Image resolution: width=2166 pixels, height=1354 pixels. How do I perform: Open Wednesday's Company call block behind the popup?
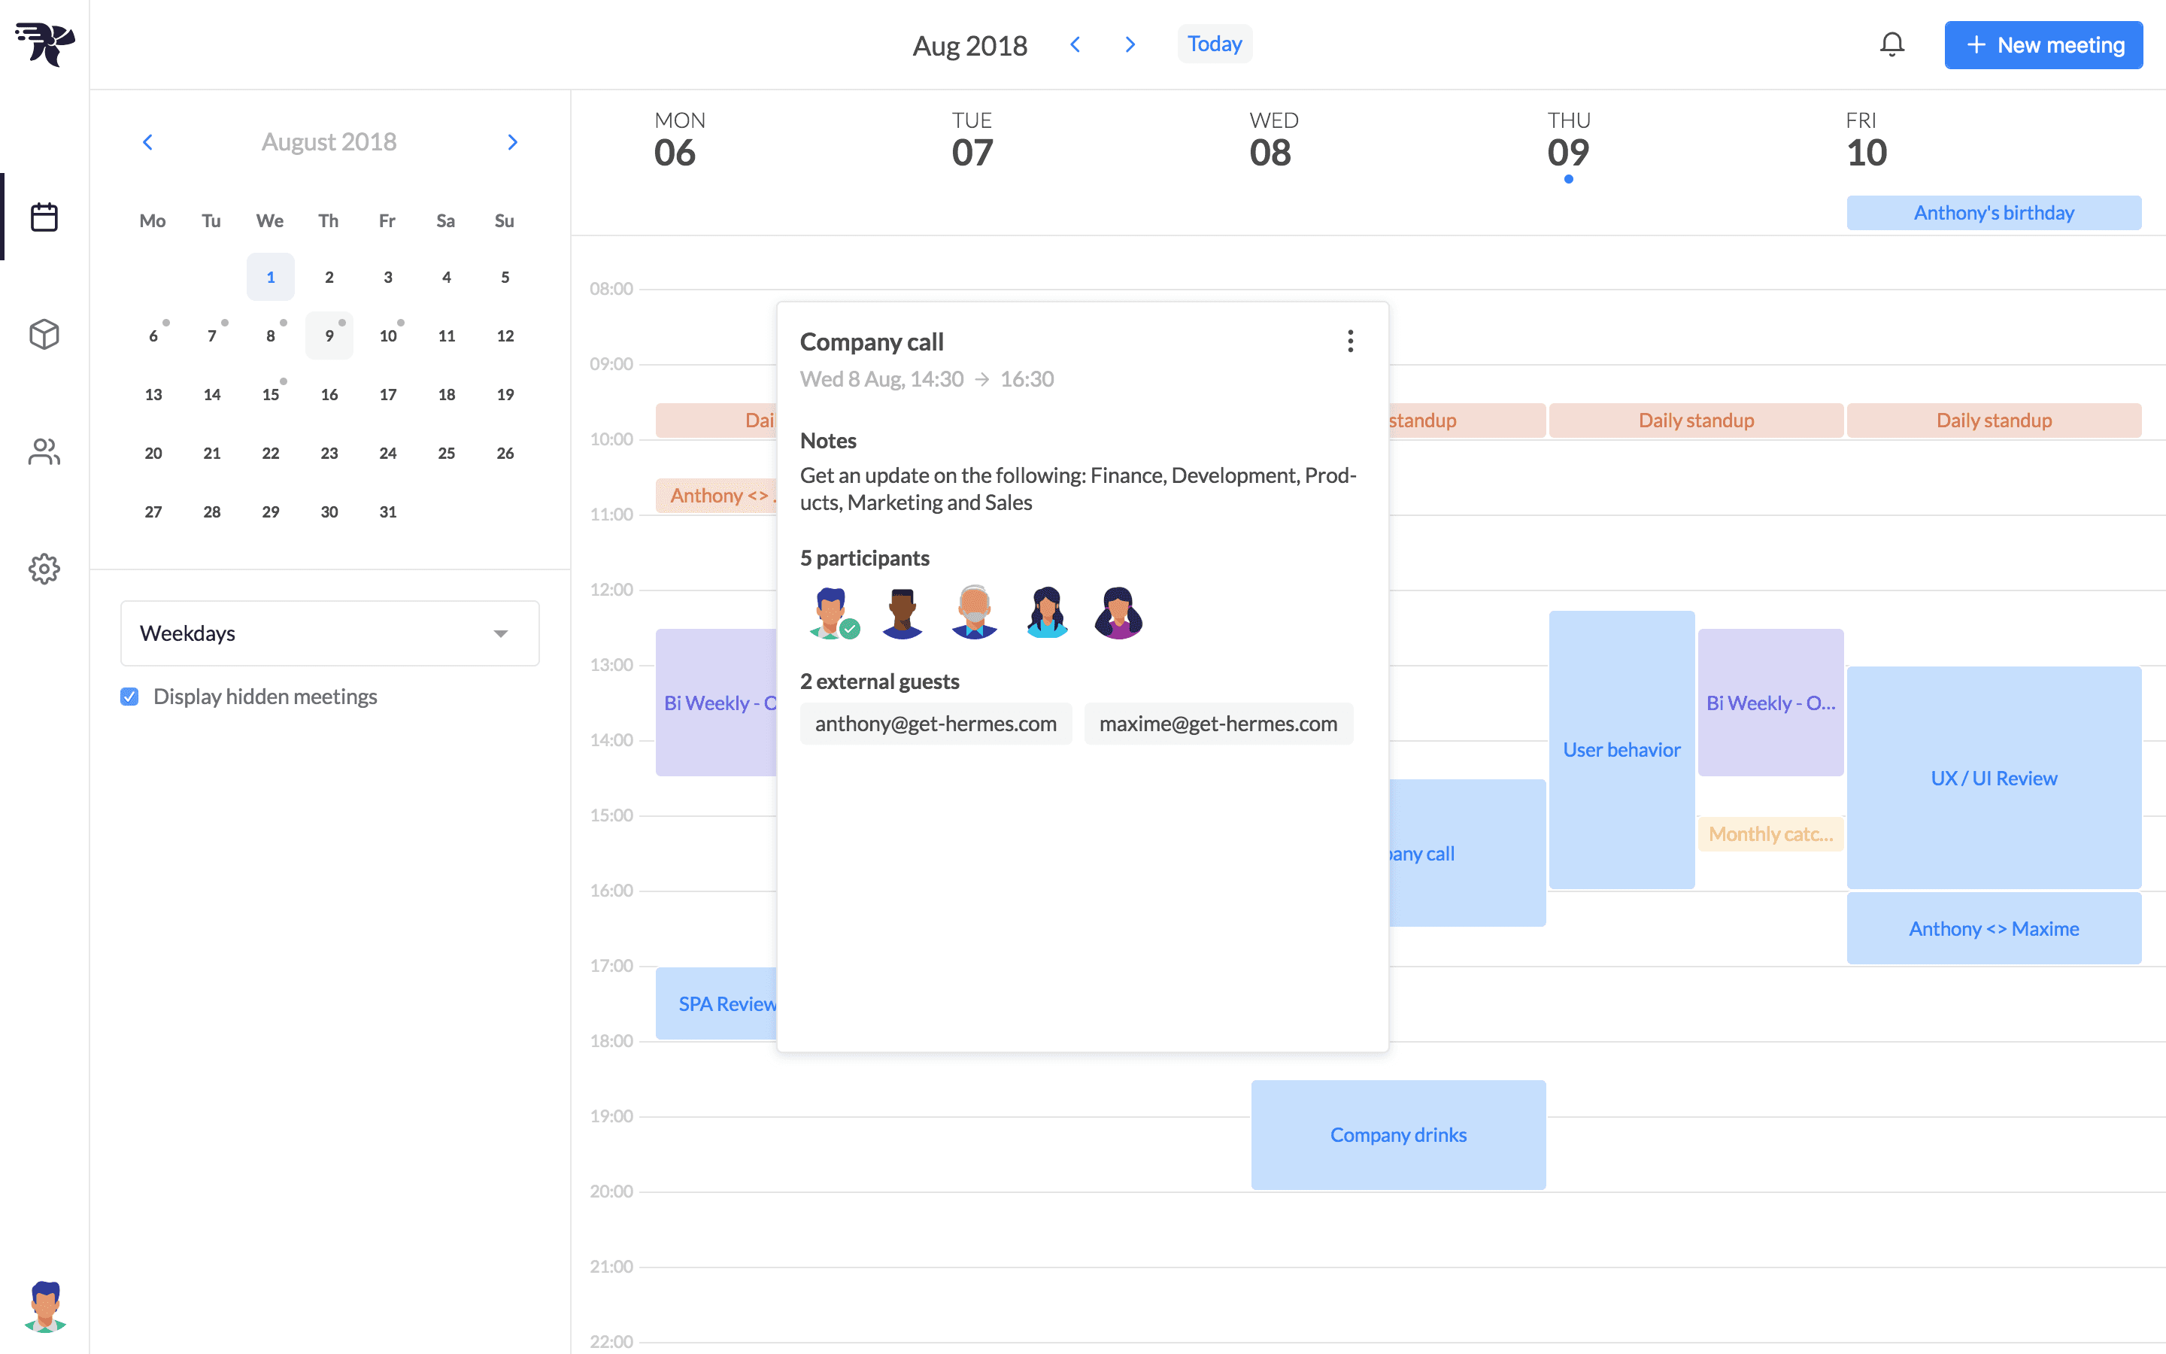(1467, 854)
